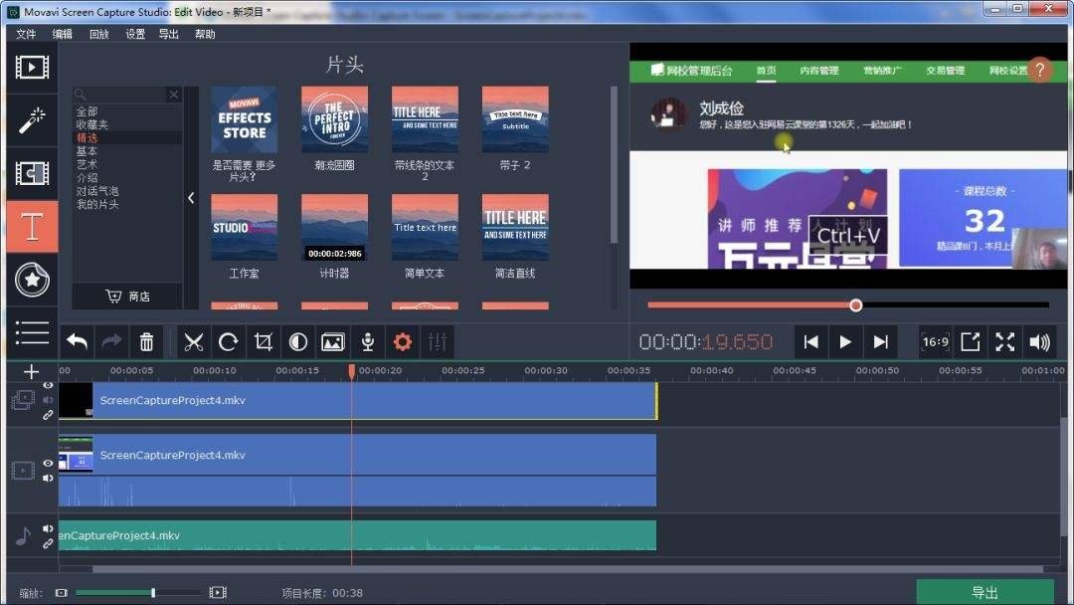Open color adjustments tool
The width and height of the screenshot is (1074, 605).
tap(298, 342)
